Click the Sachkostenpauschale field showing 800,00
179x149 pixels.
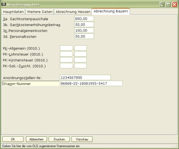coord(84,19)
